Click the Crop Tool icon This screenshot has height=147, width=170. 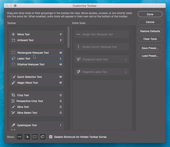point(13,95)
